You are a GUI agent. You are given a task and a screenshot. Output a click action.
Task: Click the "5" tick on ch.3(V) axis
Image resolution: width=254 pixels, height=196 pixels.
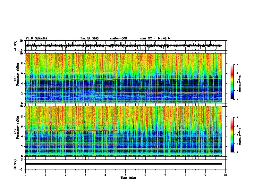coord(22,159)
